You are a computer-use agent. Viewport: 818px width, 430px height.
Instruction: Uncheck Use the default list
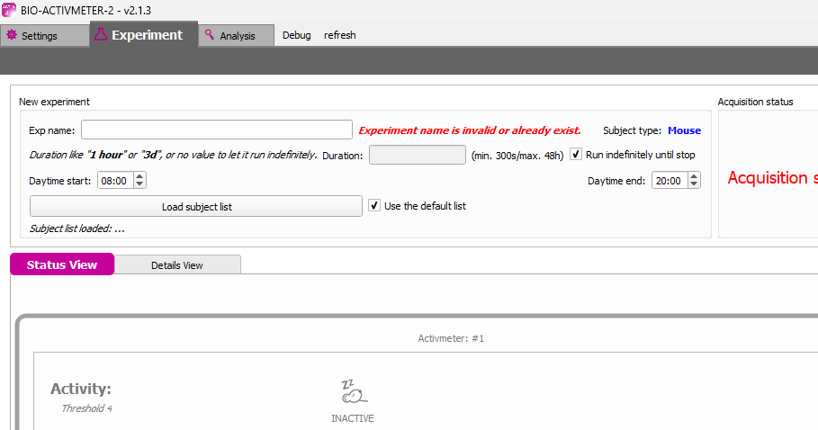(x=374, y=206)
